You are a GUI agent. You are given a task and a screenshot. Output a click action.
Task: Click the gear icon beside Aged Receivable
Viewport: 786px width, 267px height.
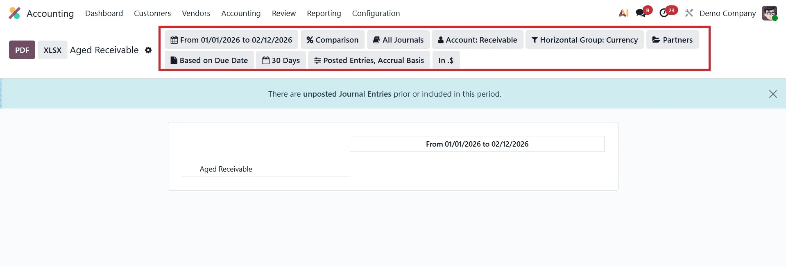pos(148,50)
